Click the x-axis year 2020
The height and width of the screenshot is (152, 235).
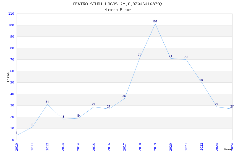171,147
